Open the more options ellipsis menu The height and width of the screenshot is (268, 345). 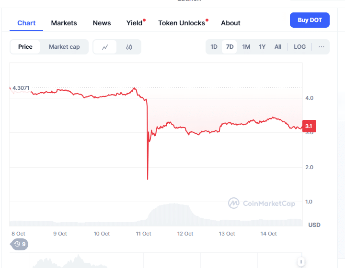click(322, 47)
